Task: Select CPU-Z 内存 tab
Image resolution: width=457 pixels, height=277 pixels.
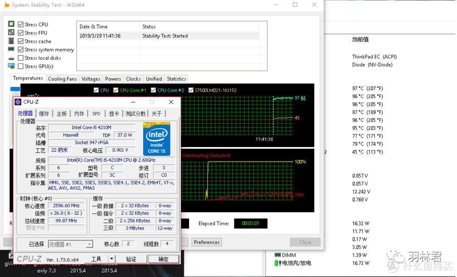Action: tap(79, 114)
